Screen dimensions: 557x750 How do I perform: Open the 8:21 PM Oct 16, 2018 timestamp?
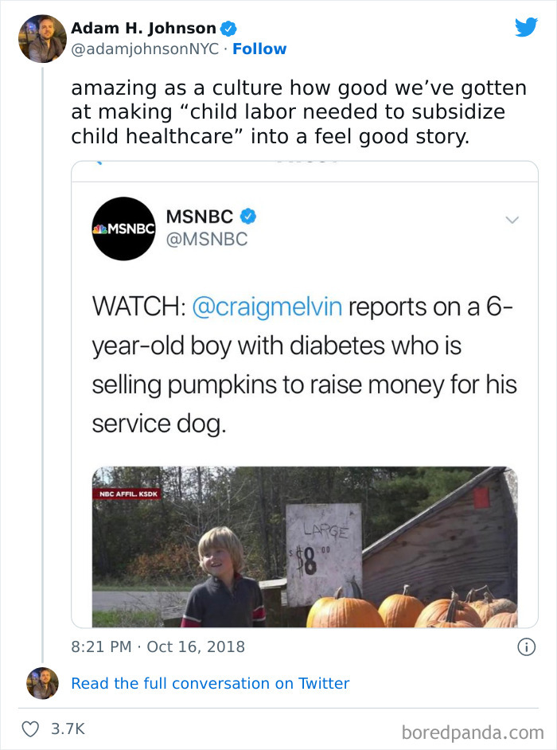point(158,646)
